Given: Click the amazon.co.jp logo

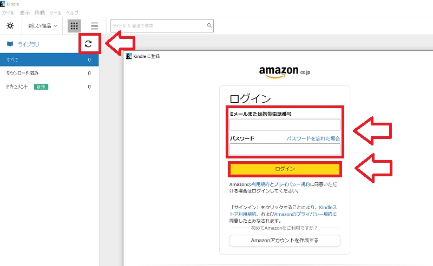Looking at the screenshot, I should coord(285,72).
